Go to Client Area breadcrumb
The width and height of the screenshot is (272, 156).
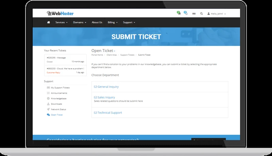click(112, 55)
